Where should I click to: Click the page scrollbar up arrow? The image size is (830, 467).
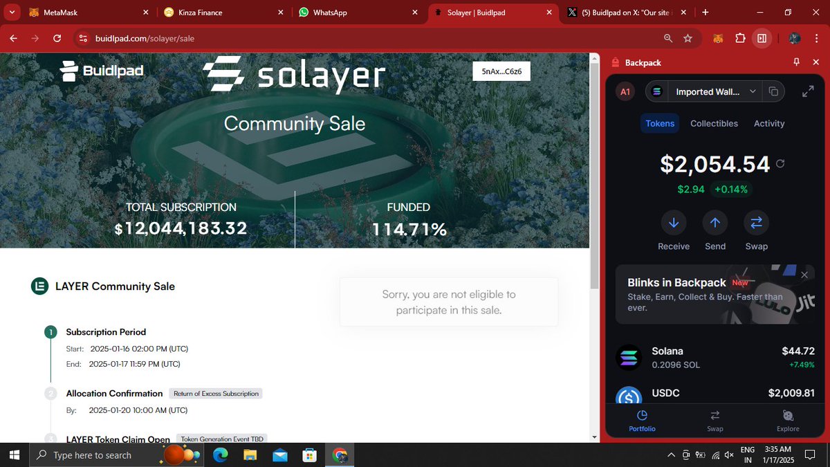tap(594, 59)
